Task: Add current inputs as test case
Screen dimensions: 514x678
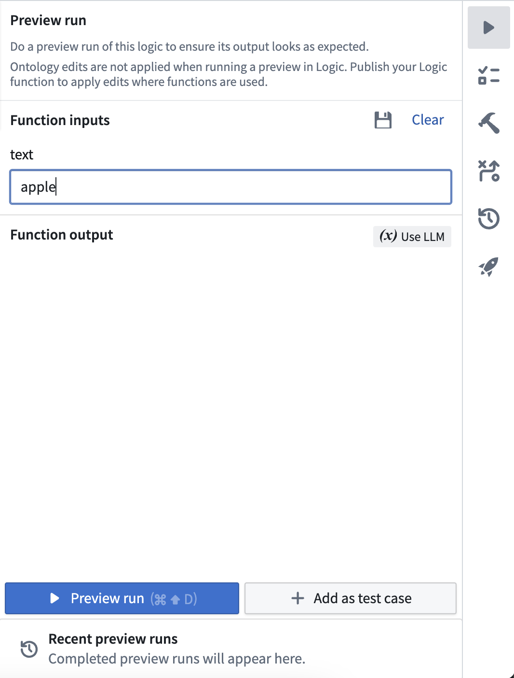Action: pyautogui.click(x=351, y=598)
